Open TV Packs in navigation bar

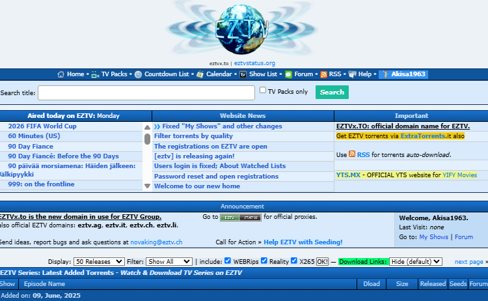click(115, 74)
